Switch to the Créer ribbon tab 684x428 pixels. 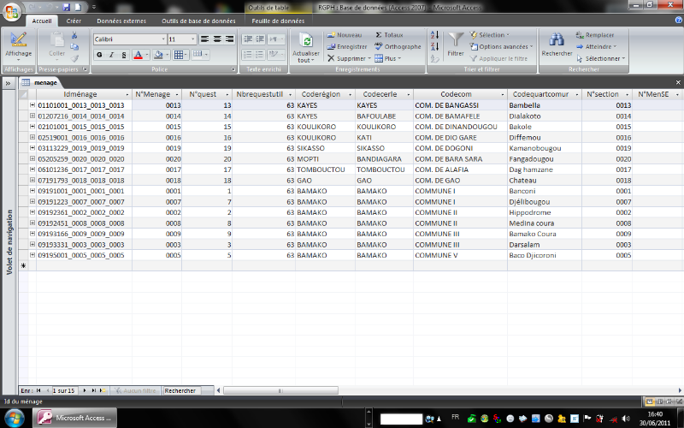point(74,20)
